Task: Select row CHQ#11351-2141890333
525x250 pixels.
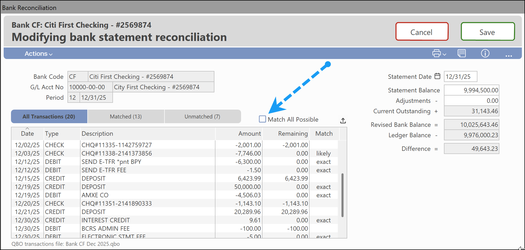Action: pos(175,203)
